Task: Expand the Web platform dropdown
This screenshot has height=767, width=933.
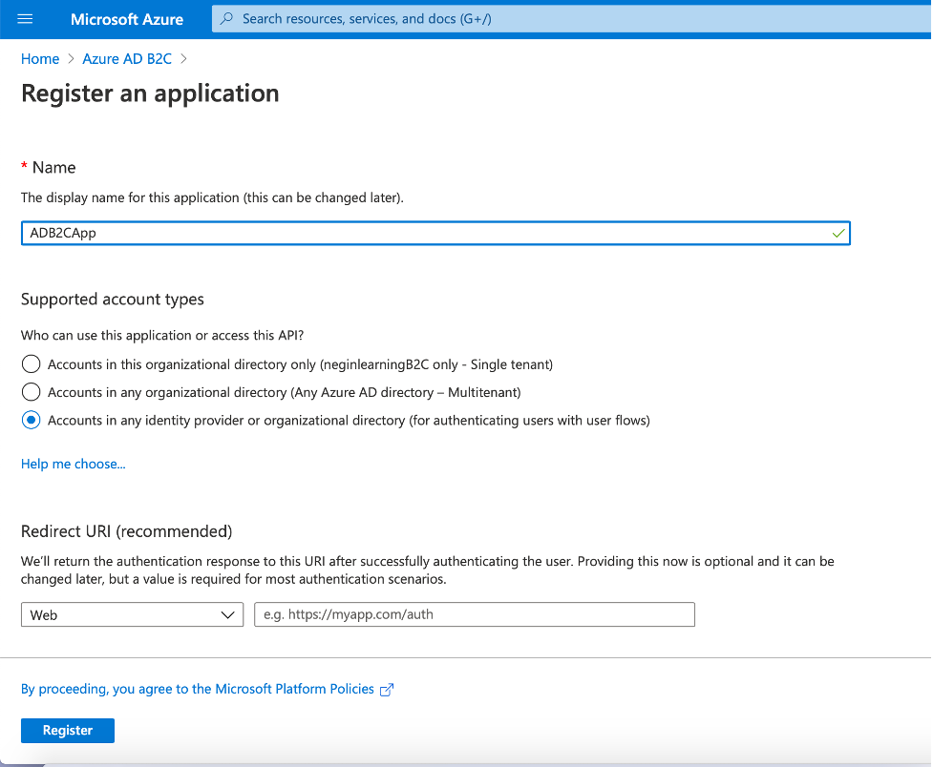Action: pos(132,615)
